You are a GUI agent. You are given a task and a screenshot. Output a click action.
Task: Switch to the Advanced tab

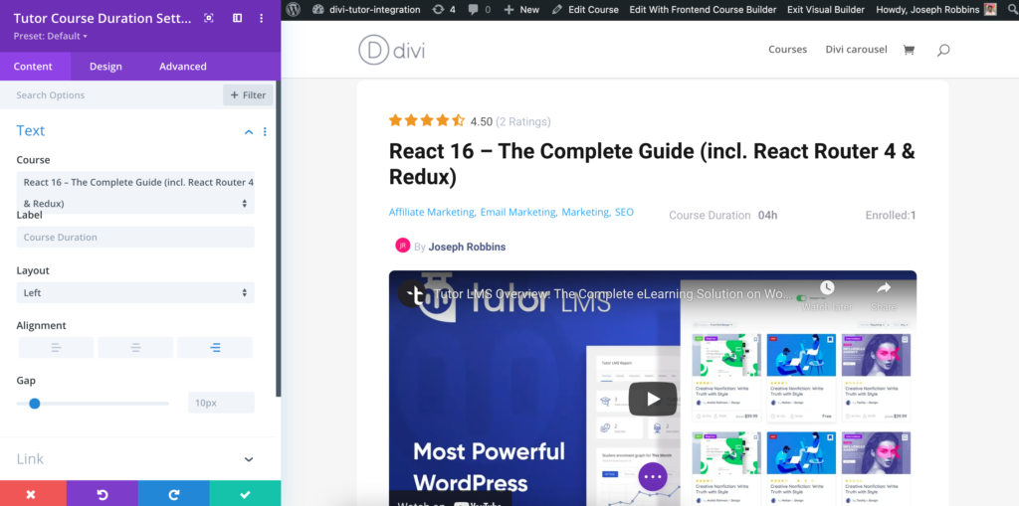[x=183, y=67]
